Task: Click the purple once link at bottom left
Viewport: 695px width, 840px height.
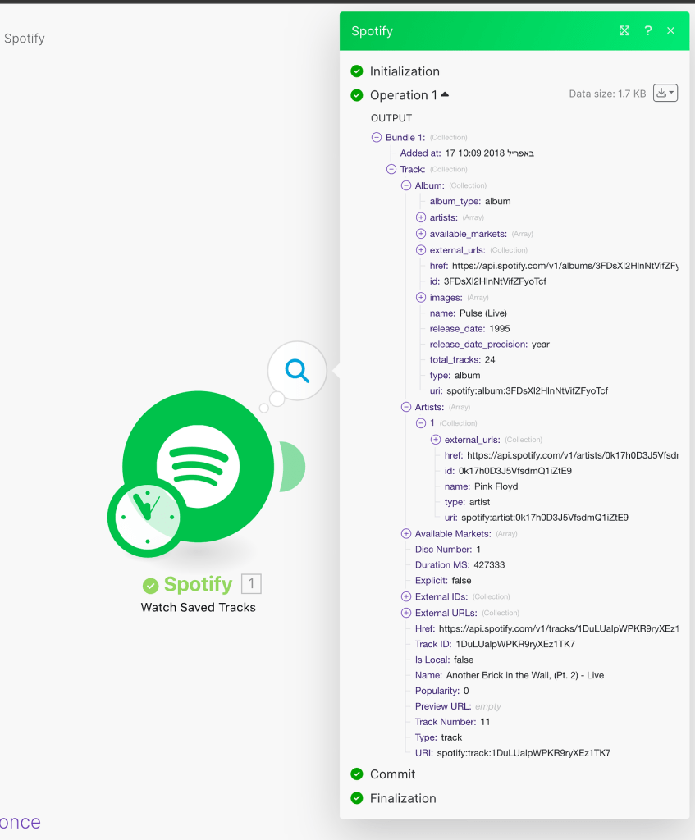Action: (x=21, y=821)
